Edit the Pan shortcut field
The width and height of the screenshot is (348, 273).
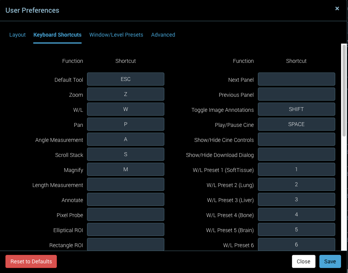[126, 124]
